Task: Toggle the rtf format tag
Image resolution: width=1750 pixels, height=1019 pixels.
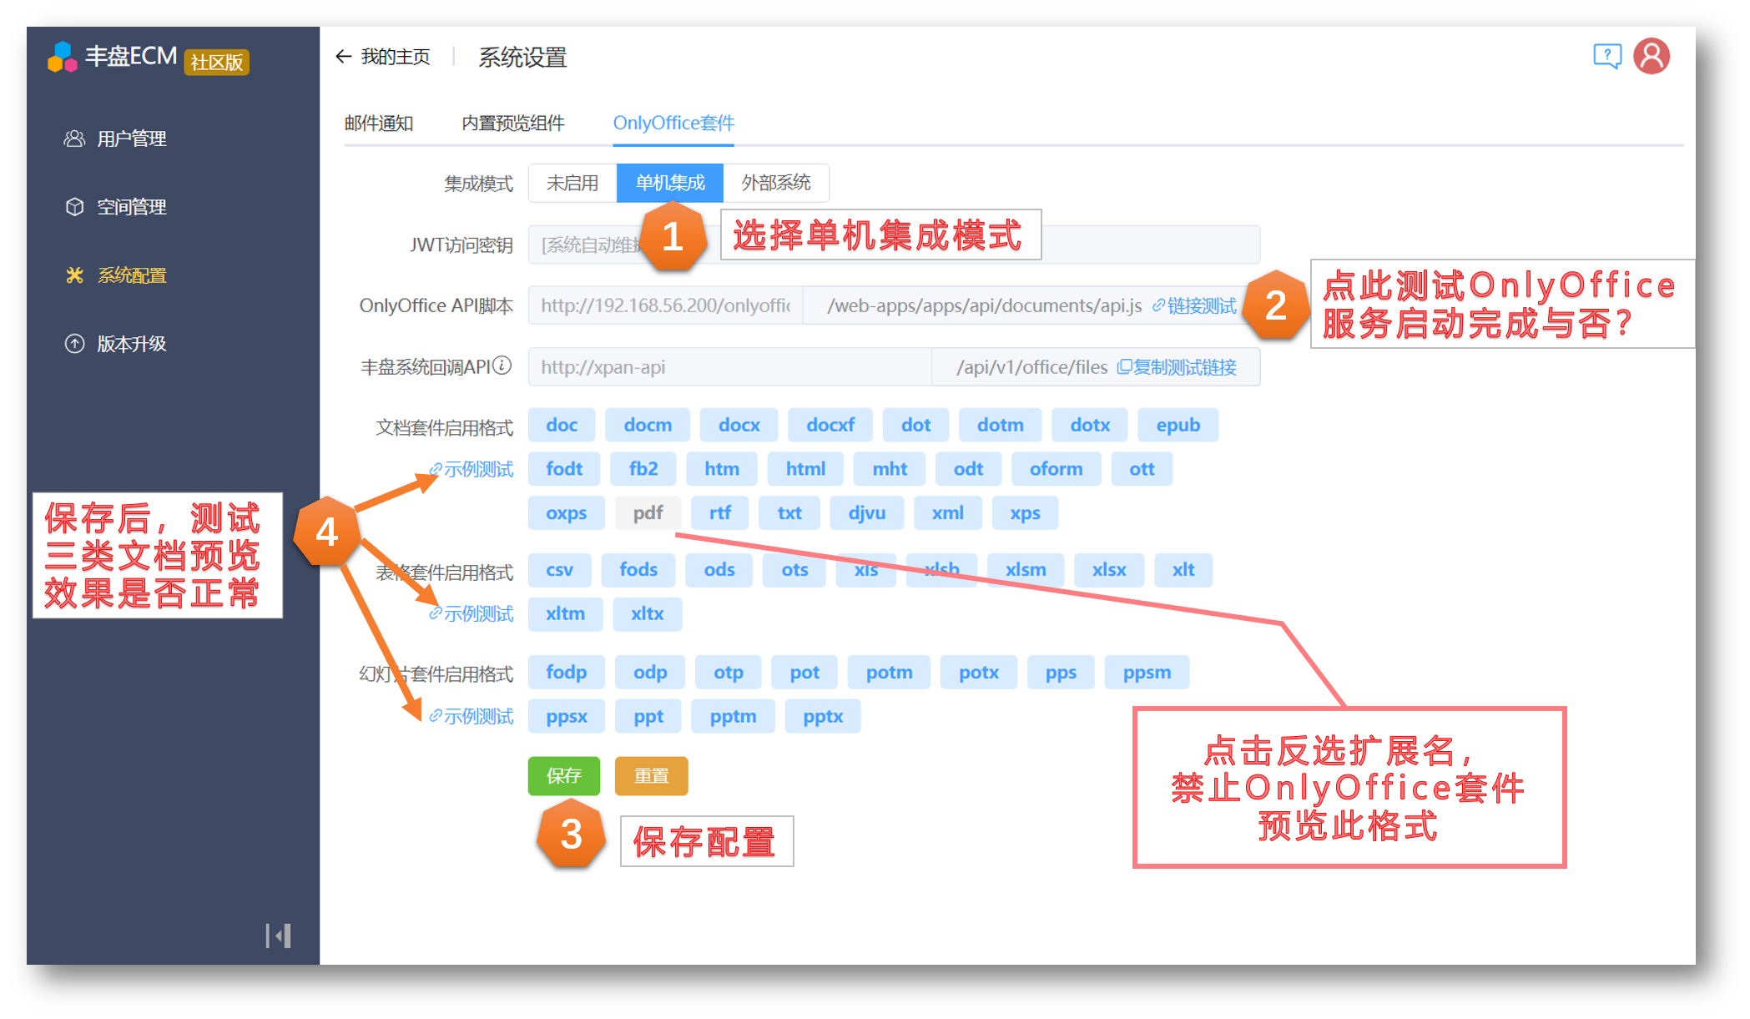Action: pos(720,513)
